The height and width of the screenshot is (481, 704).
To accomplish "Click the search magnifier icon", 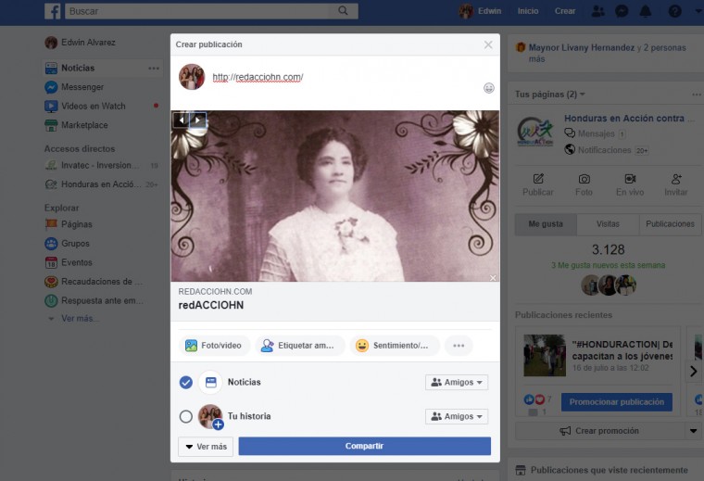I will (x=343, y=11).
